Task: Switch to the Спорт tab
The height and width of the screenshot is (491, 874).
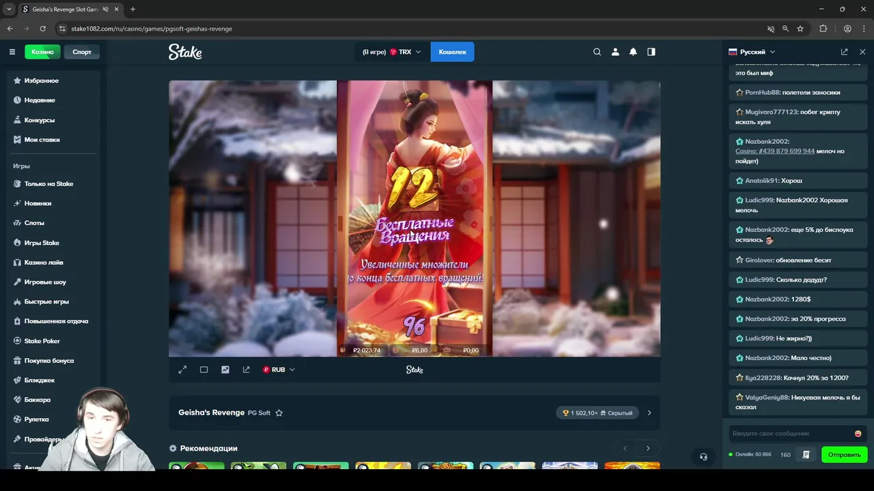Action: pyautogui.click(x=82, y=52)
